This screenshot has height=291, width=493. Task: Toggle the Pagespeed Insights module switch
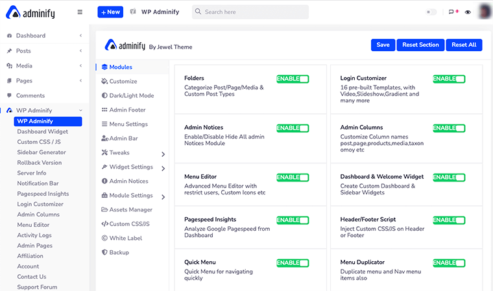pos(293,220)
